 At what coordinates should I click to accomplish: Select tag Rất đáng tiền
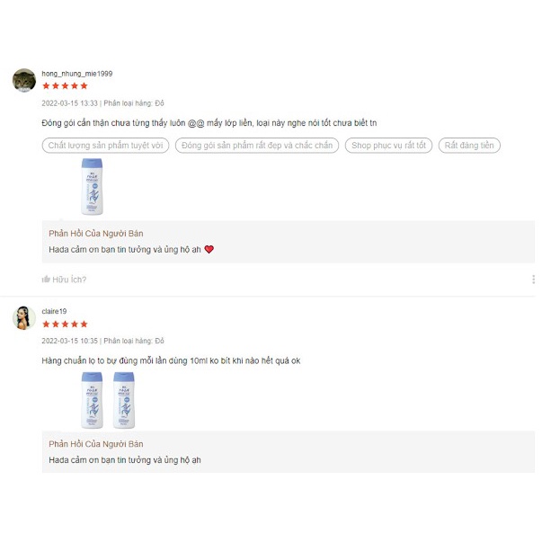click(469, 146)
